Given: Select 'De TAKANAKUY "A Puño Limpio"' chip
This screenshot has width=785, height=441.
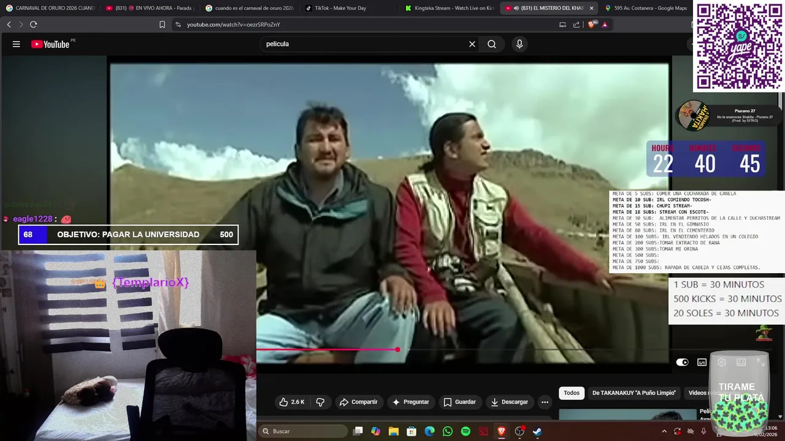Looking at the screenshot, I should [634, 393].
